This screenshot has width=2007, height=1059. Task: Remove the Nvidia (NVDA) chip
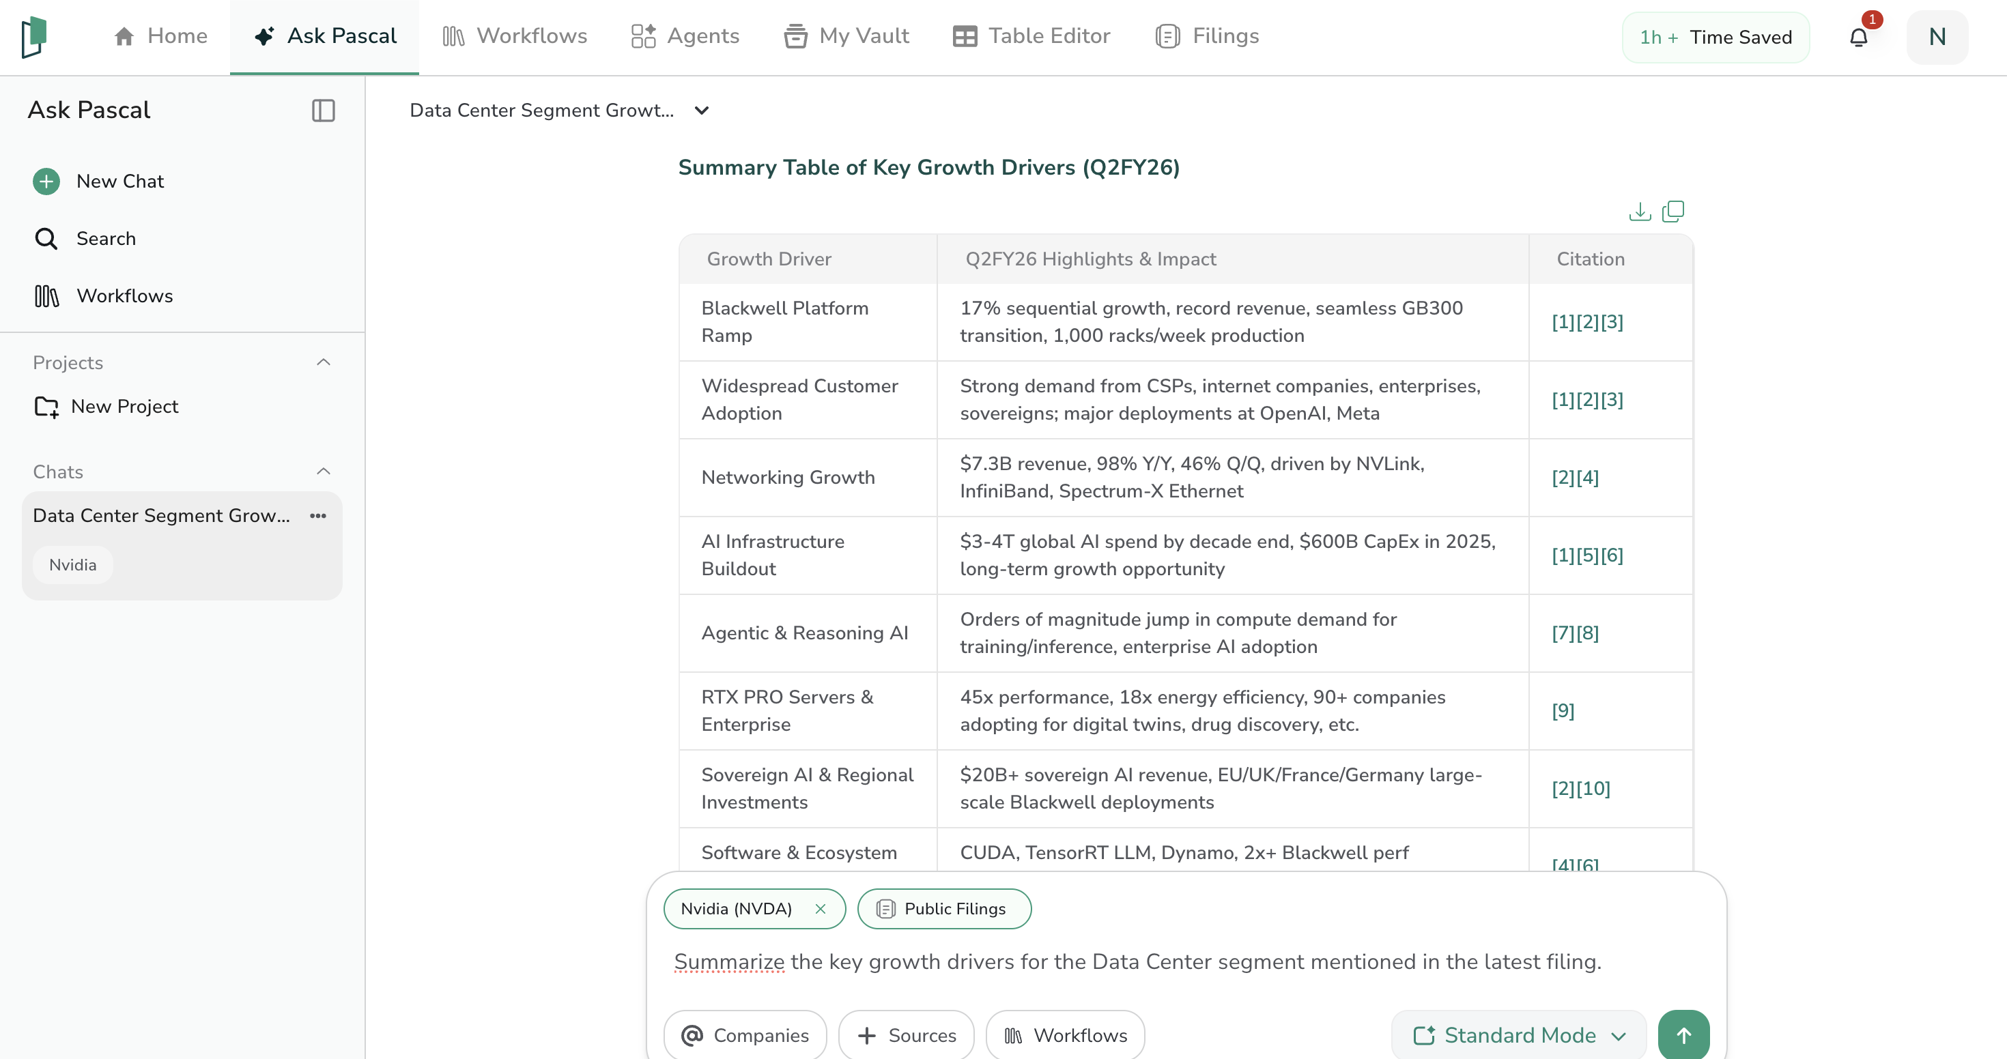(x=821, y=909)
